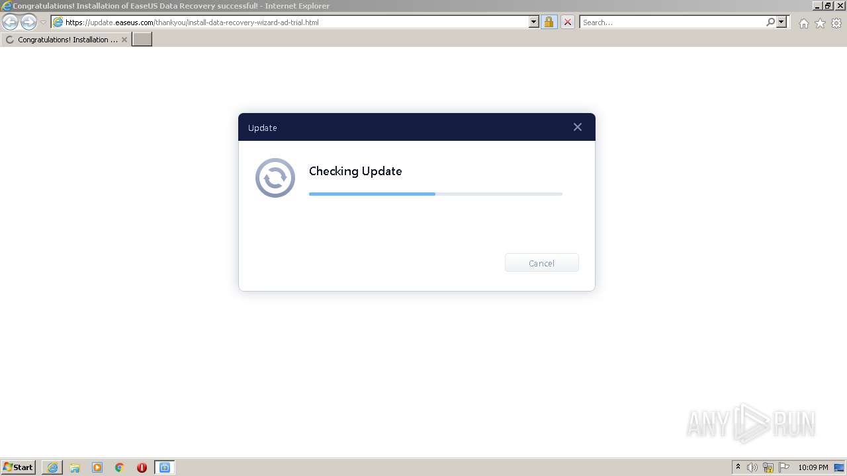Click the Checking Update heading text
The image size is (847, 476).
coord(355,171)
